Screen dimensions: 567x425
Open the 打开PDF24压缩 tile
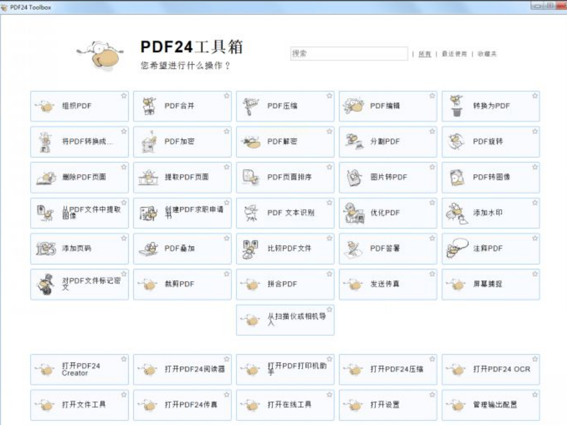pos(388,369)
